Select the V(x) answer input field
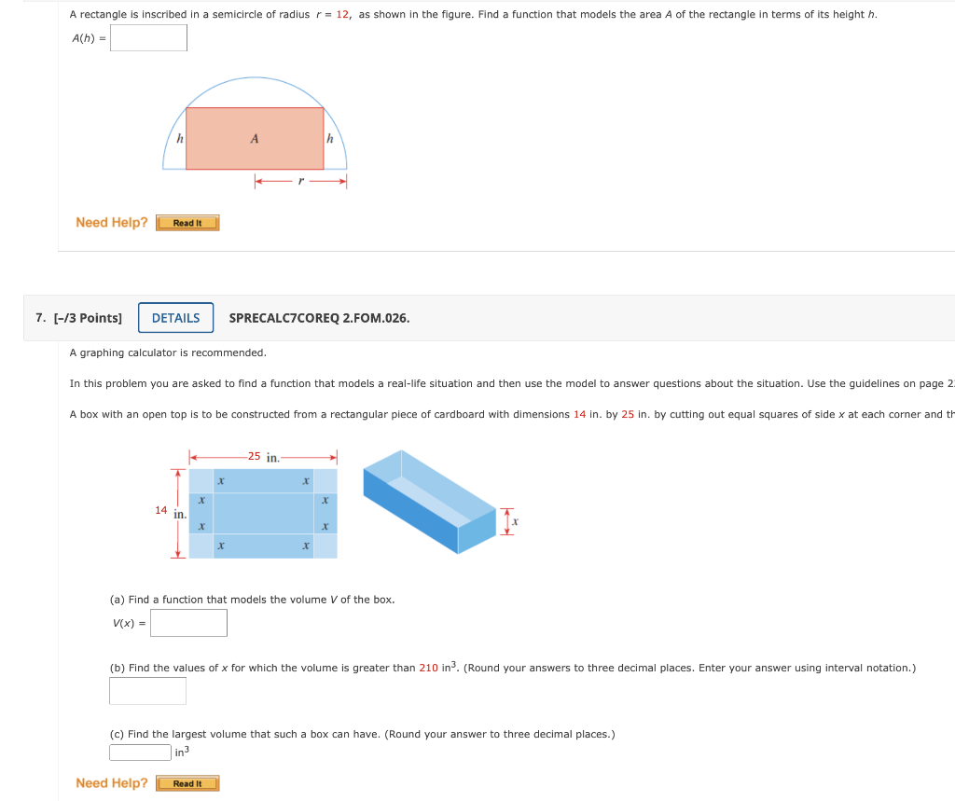The width and height of the screenshot is (955, 801). point(187,622)
